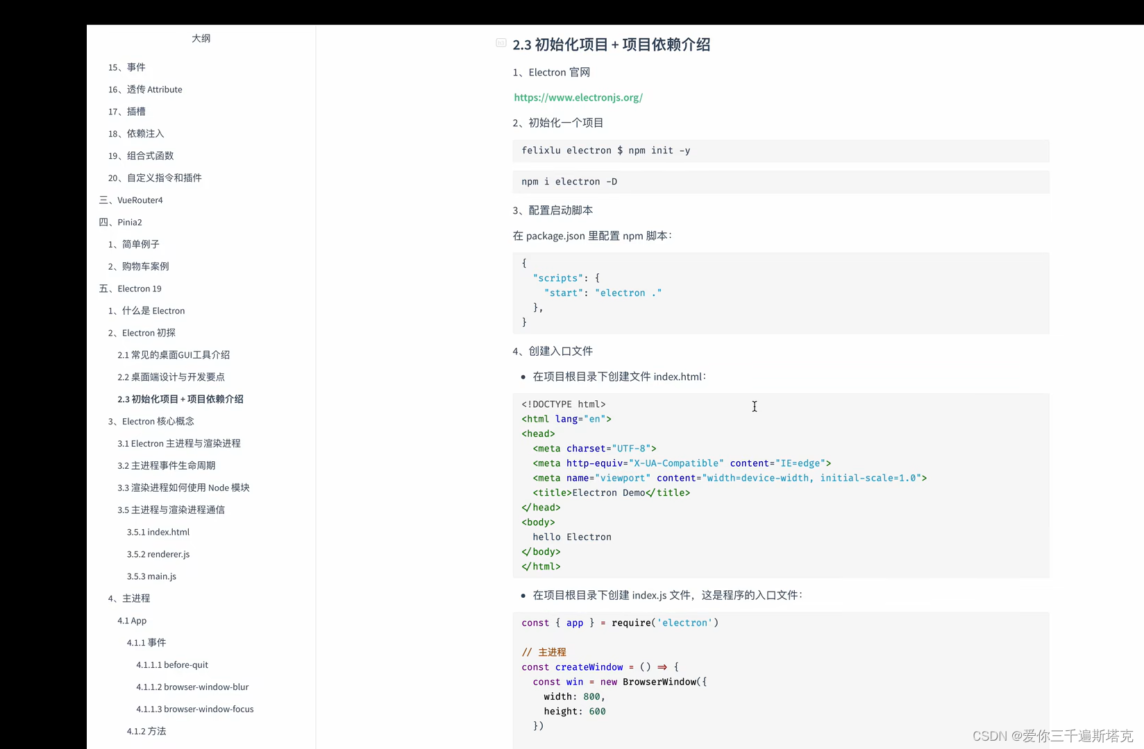Select the "15、事件" outline entry
The height and width of the screenshot is (749, 1144).
(126, 67)
